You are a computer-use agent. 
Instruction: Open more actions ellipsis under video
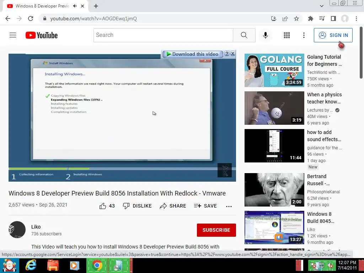coord(229,207)
